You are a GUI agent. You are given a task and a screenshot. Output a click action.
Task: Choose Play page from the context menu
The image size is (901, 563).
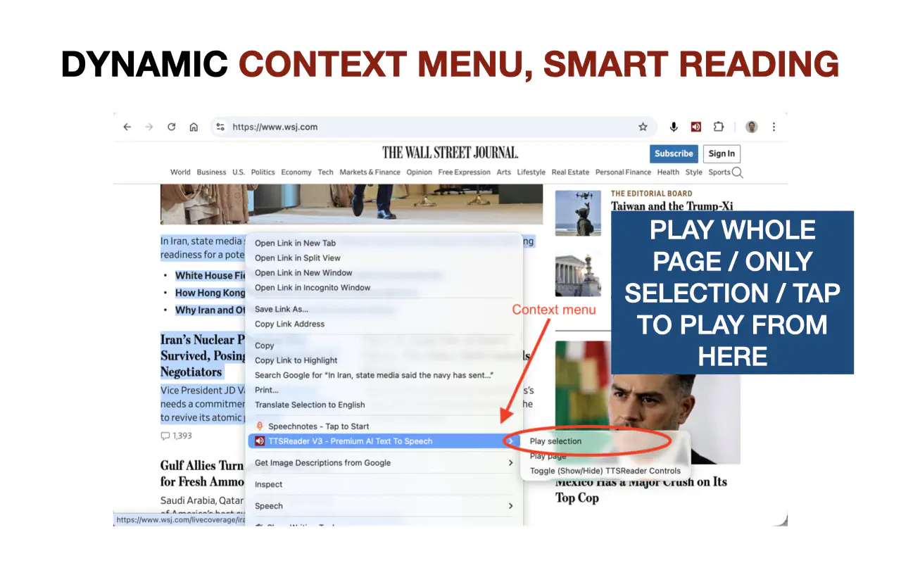click(x=548, y=456)
